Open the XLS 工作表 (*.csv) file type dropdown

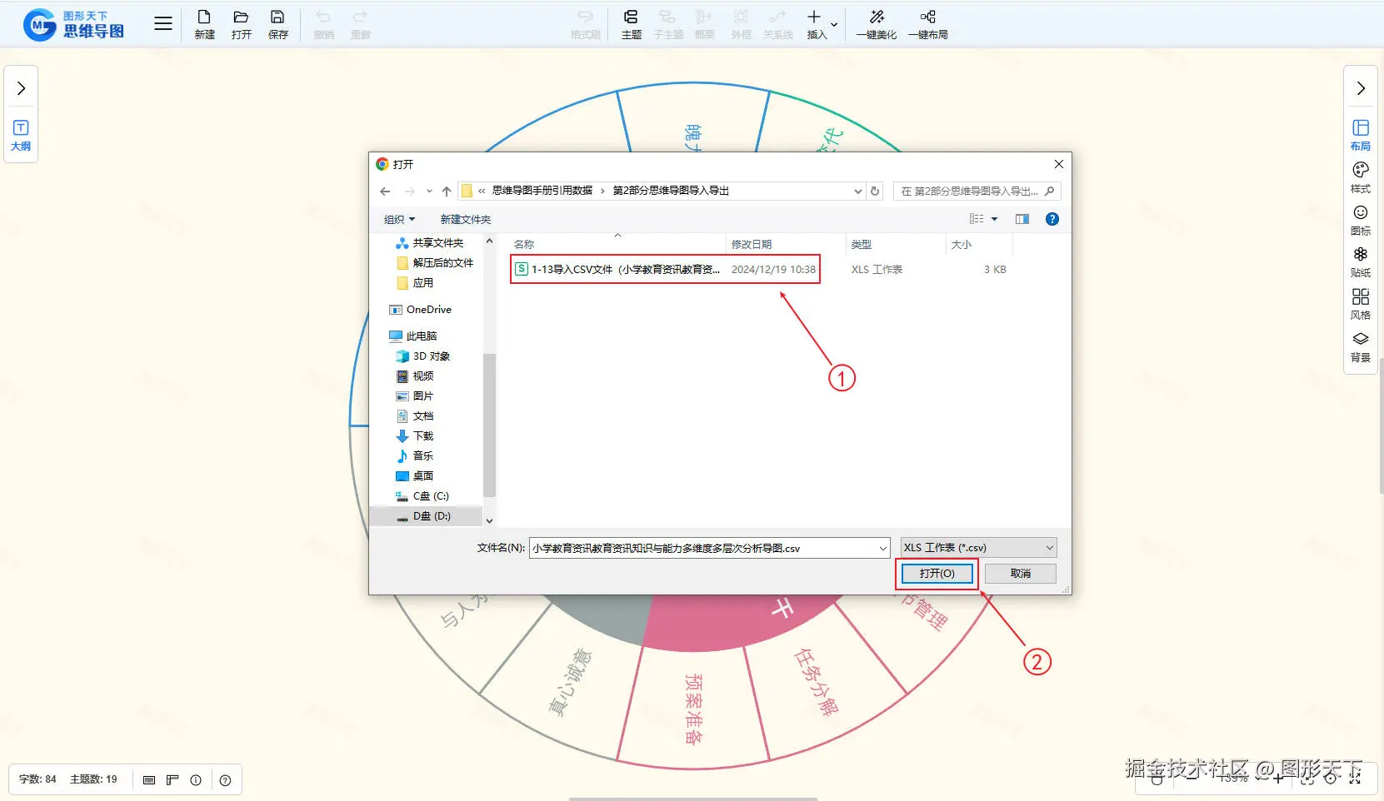[x=979, y=548]
